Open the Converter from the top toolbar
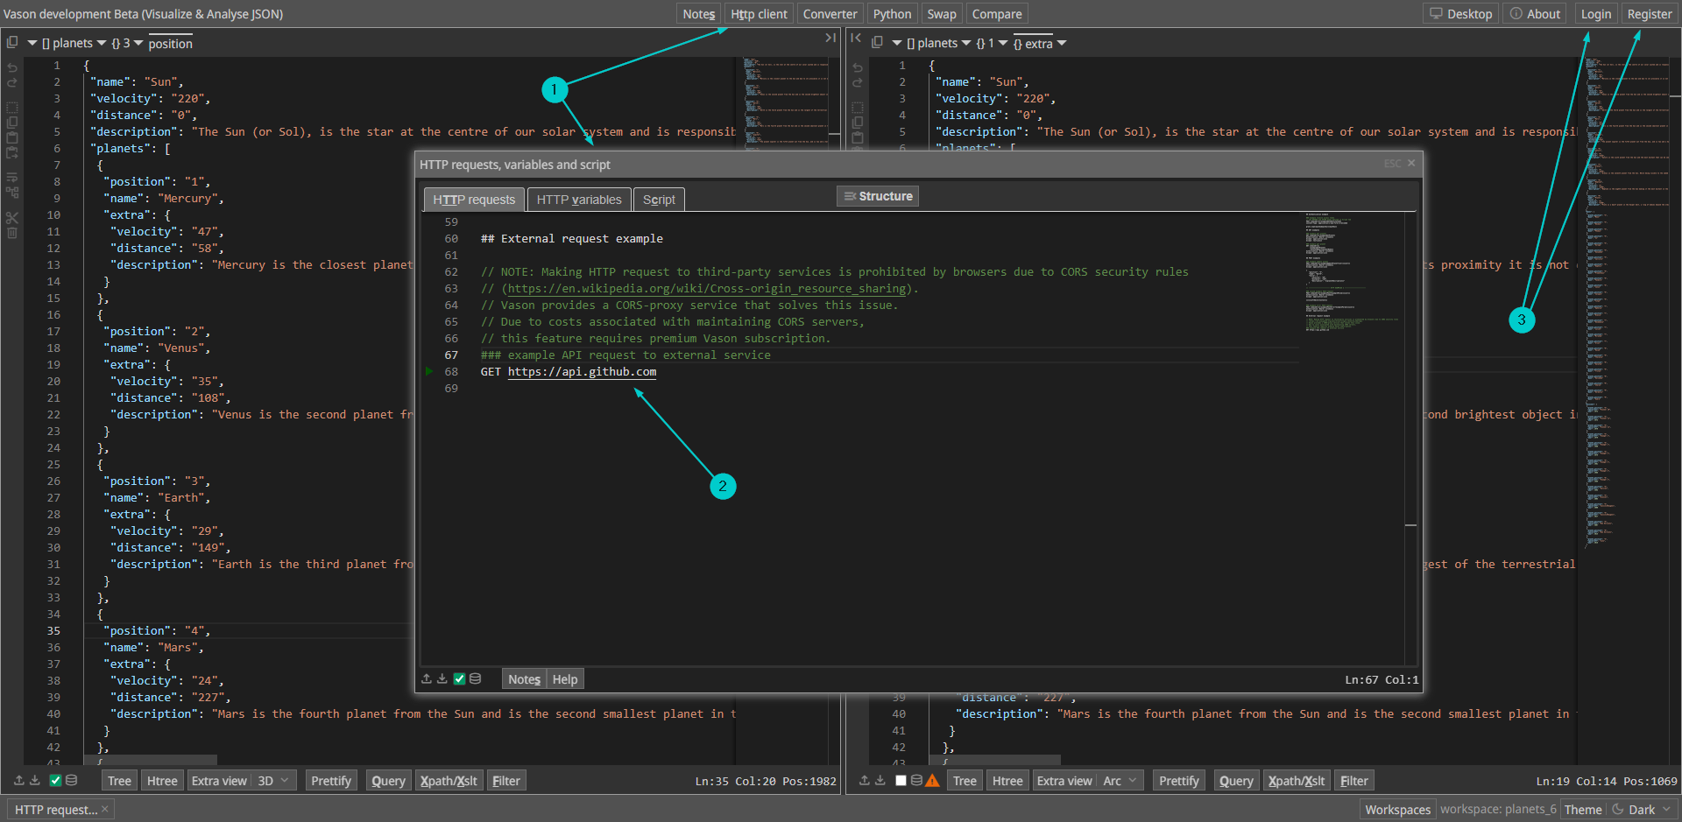The image size is (1682, 822). coord(829,13)
